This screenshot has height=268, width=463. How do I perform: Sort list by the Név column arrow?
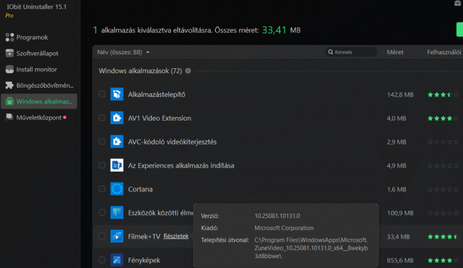click(148, 52)
